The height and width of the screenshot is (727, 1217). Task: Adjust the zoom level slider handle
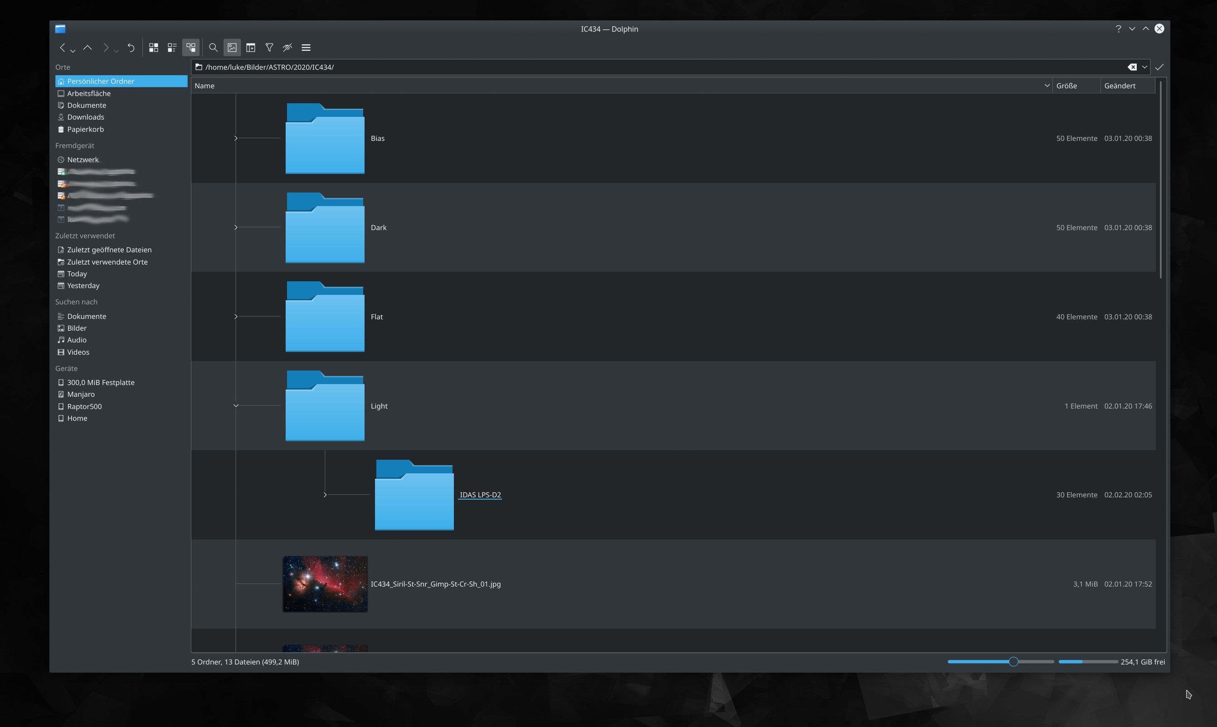tap(1013, 662)
